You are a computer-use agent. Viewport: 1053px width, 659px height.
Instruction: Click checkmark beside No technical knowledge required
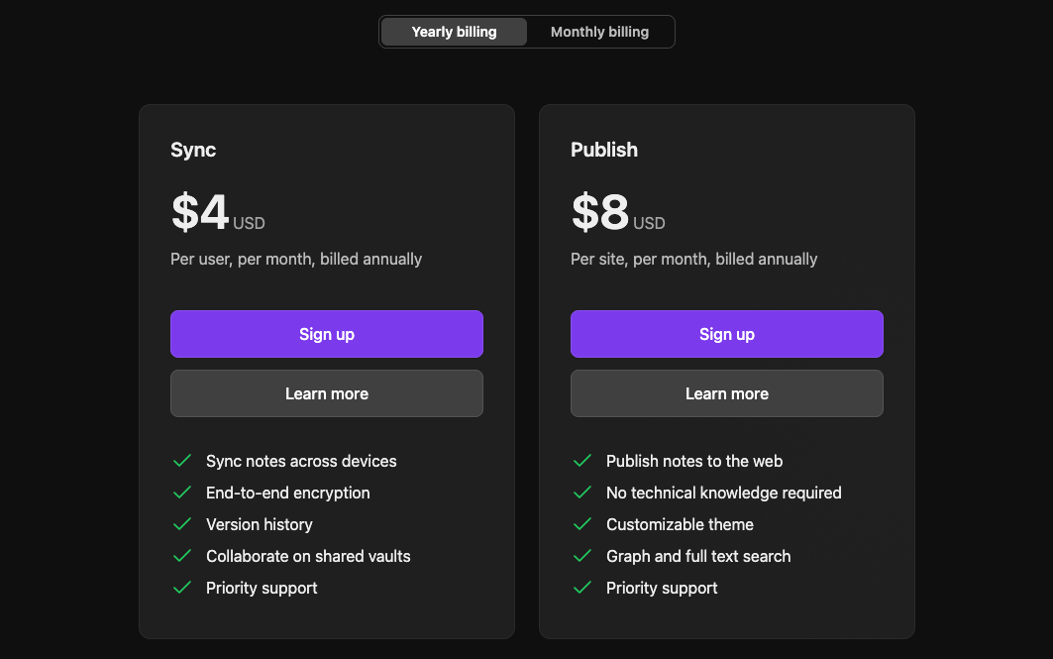click(582, 493)
